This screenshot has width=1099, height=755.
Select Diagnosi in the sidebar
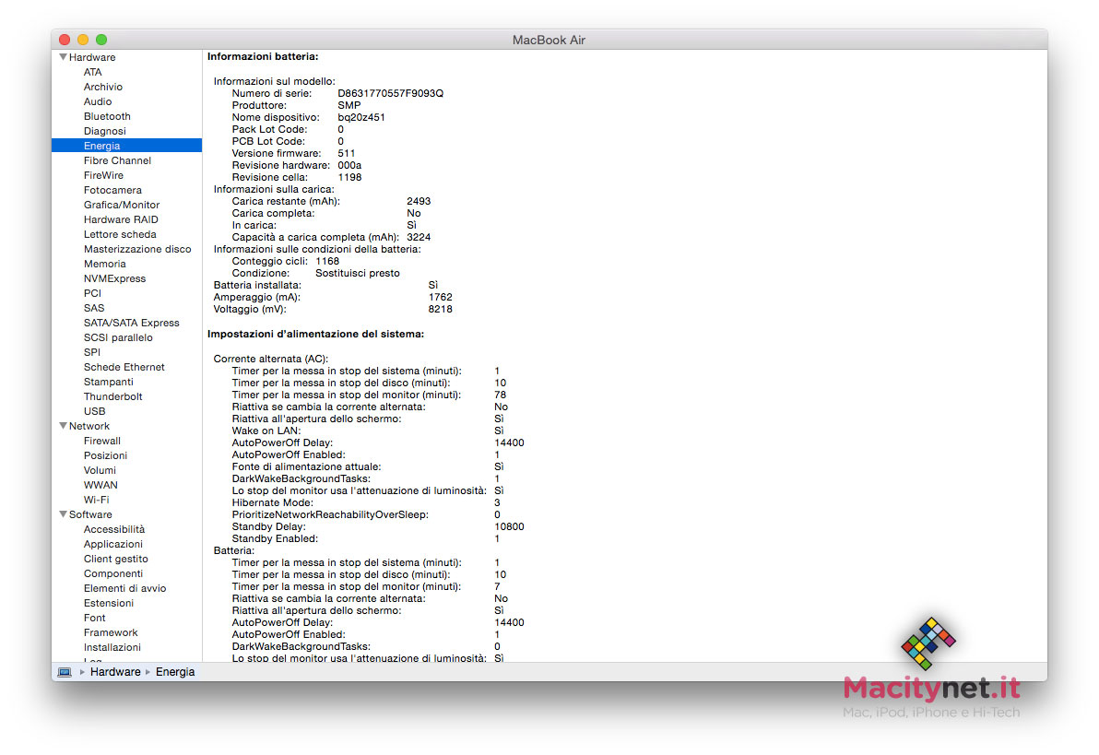[105, 131]
